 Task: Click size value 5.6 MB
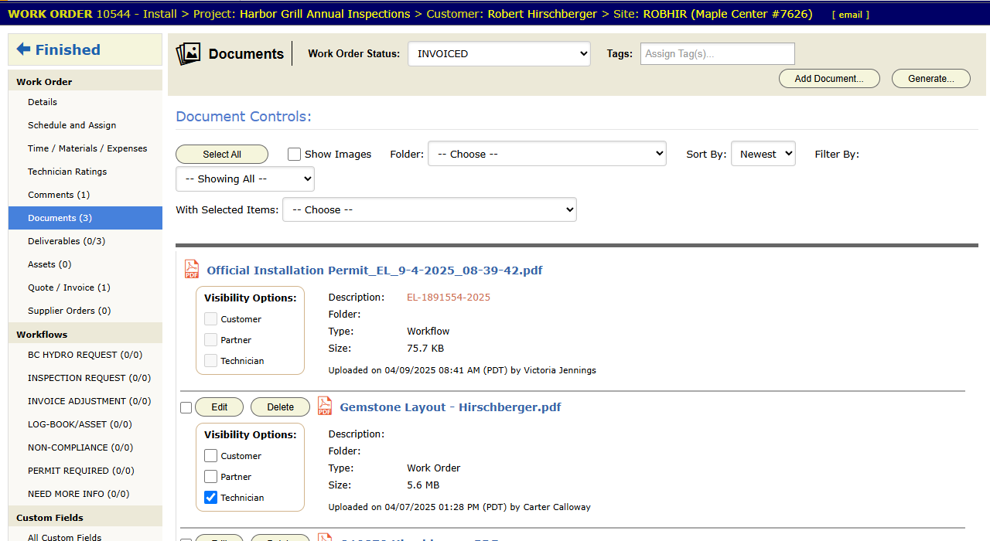423,485
